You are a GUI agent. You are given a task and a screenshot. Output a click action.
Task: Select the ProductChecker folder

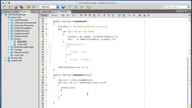[x=21, y=36]
